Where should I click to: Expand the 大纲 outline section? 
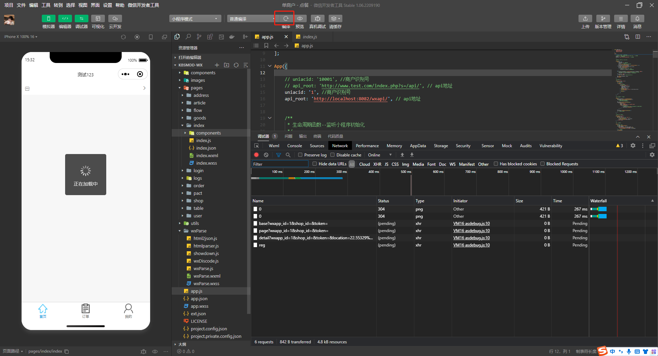click(x=182, y=344)
